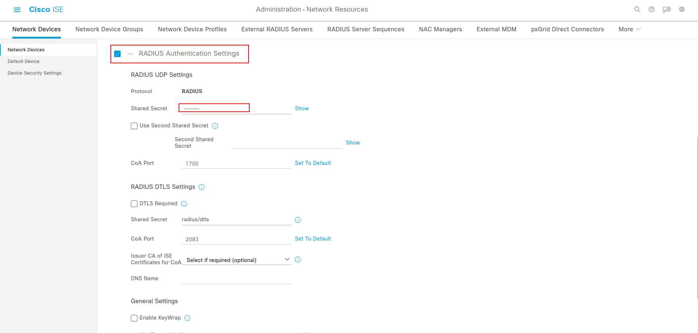Set the 1700 CoA port to default
The image size is (698, 333).
click(313, 163)
